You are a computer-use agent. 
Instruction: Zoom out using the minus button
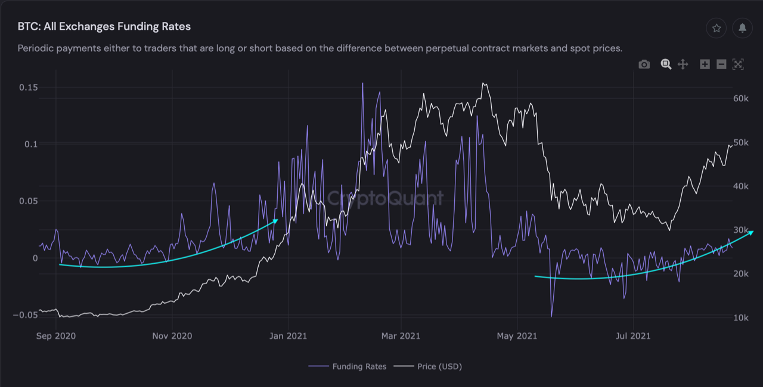721,64
